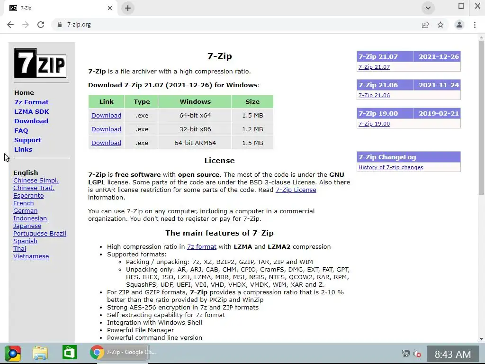The image size is (485, 364).
Task: Bookmark this page with the star icon
Action: pos(440,25)
